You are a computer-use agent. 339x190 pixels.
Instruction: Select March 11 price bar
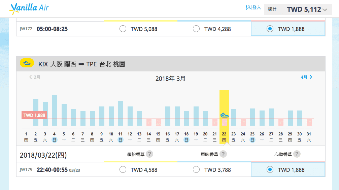point(121,114)
